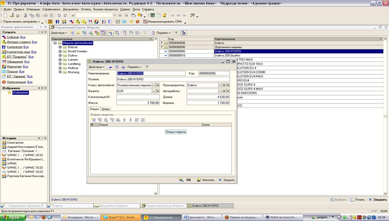
Task: Open the Справочники menu
Action: 52,9
